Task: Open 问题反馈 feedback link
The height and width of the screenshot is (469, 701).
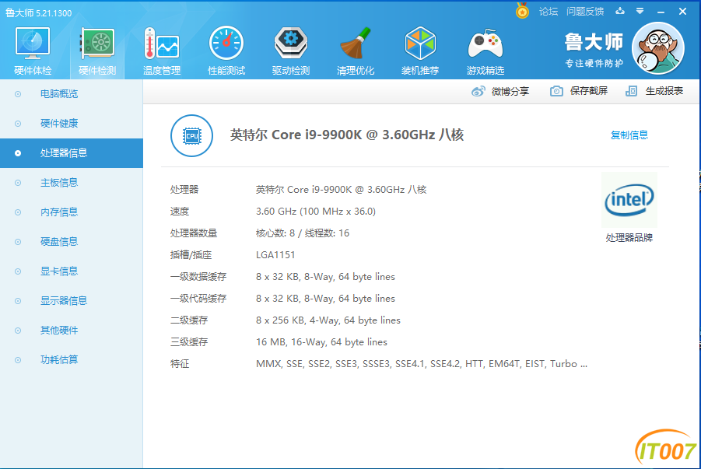Action: 585,11
